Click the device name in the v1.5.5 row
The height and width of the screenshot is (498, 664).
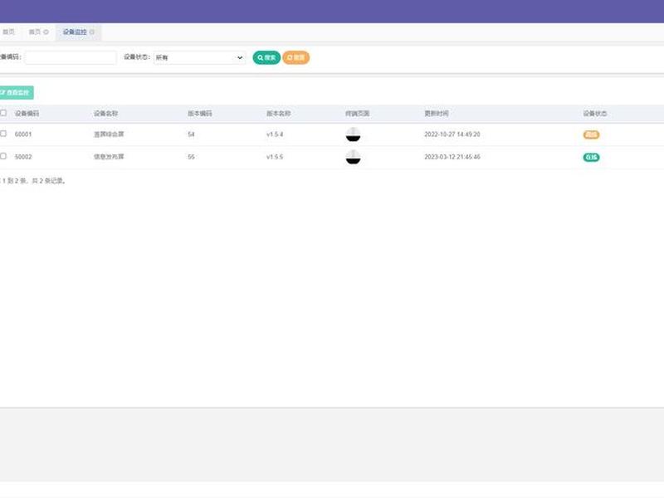coord(109,157)
